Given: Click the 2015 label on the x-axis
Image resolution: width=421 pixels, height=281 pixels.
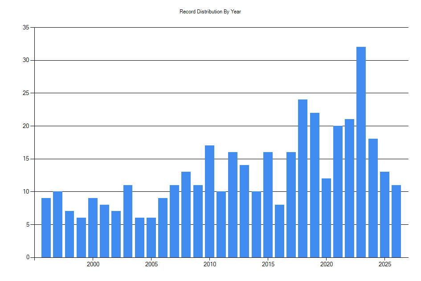Looking at the screenshot, I should coord(267,264).
